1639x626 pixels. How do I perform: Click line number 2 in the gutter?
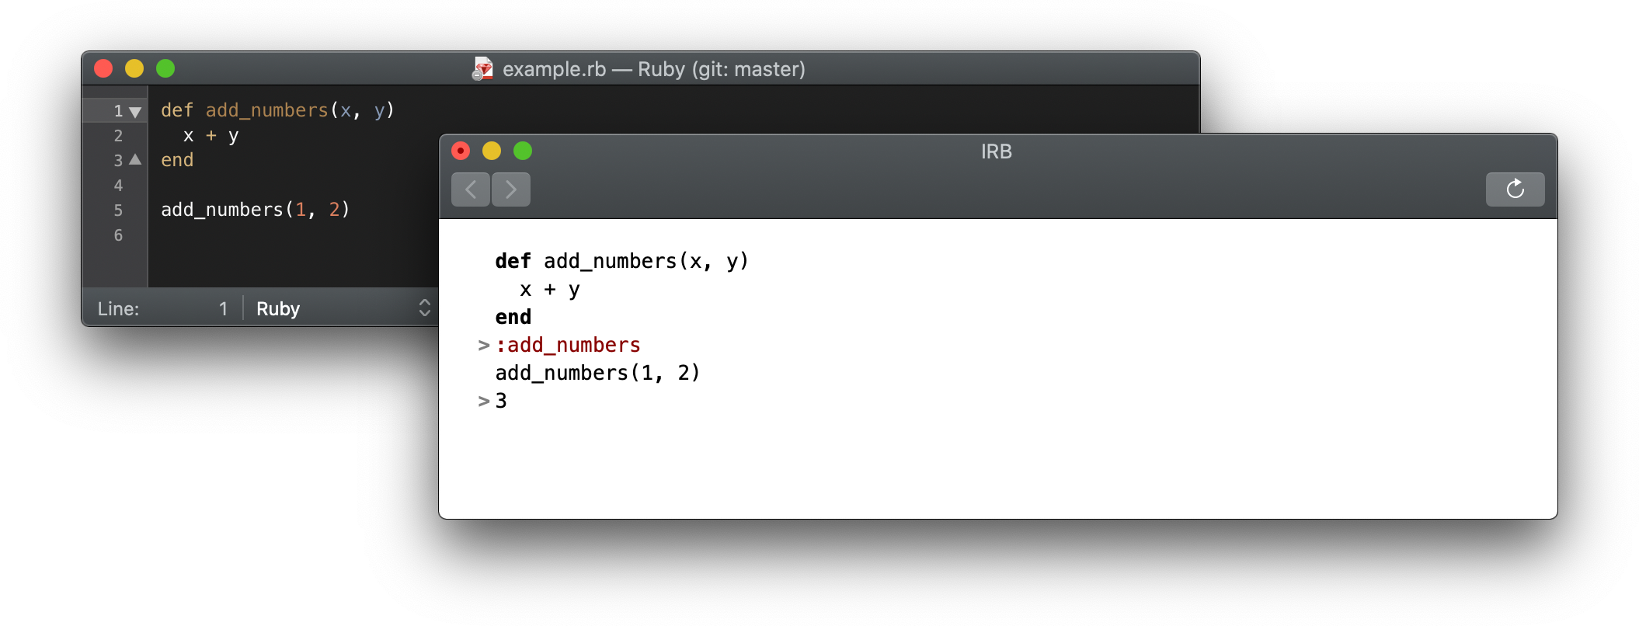click(118, 136)
